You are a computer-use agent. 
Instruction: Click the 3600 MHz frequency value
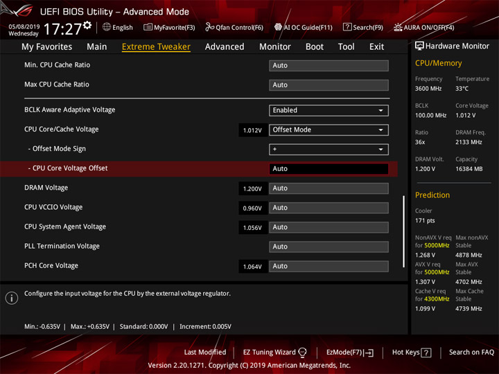click(428, 89)
